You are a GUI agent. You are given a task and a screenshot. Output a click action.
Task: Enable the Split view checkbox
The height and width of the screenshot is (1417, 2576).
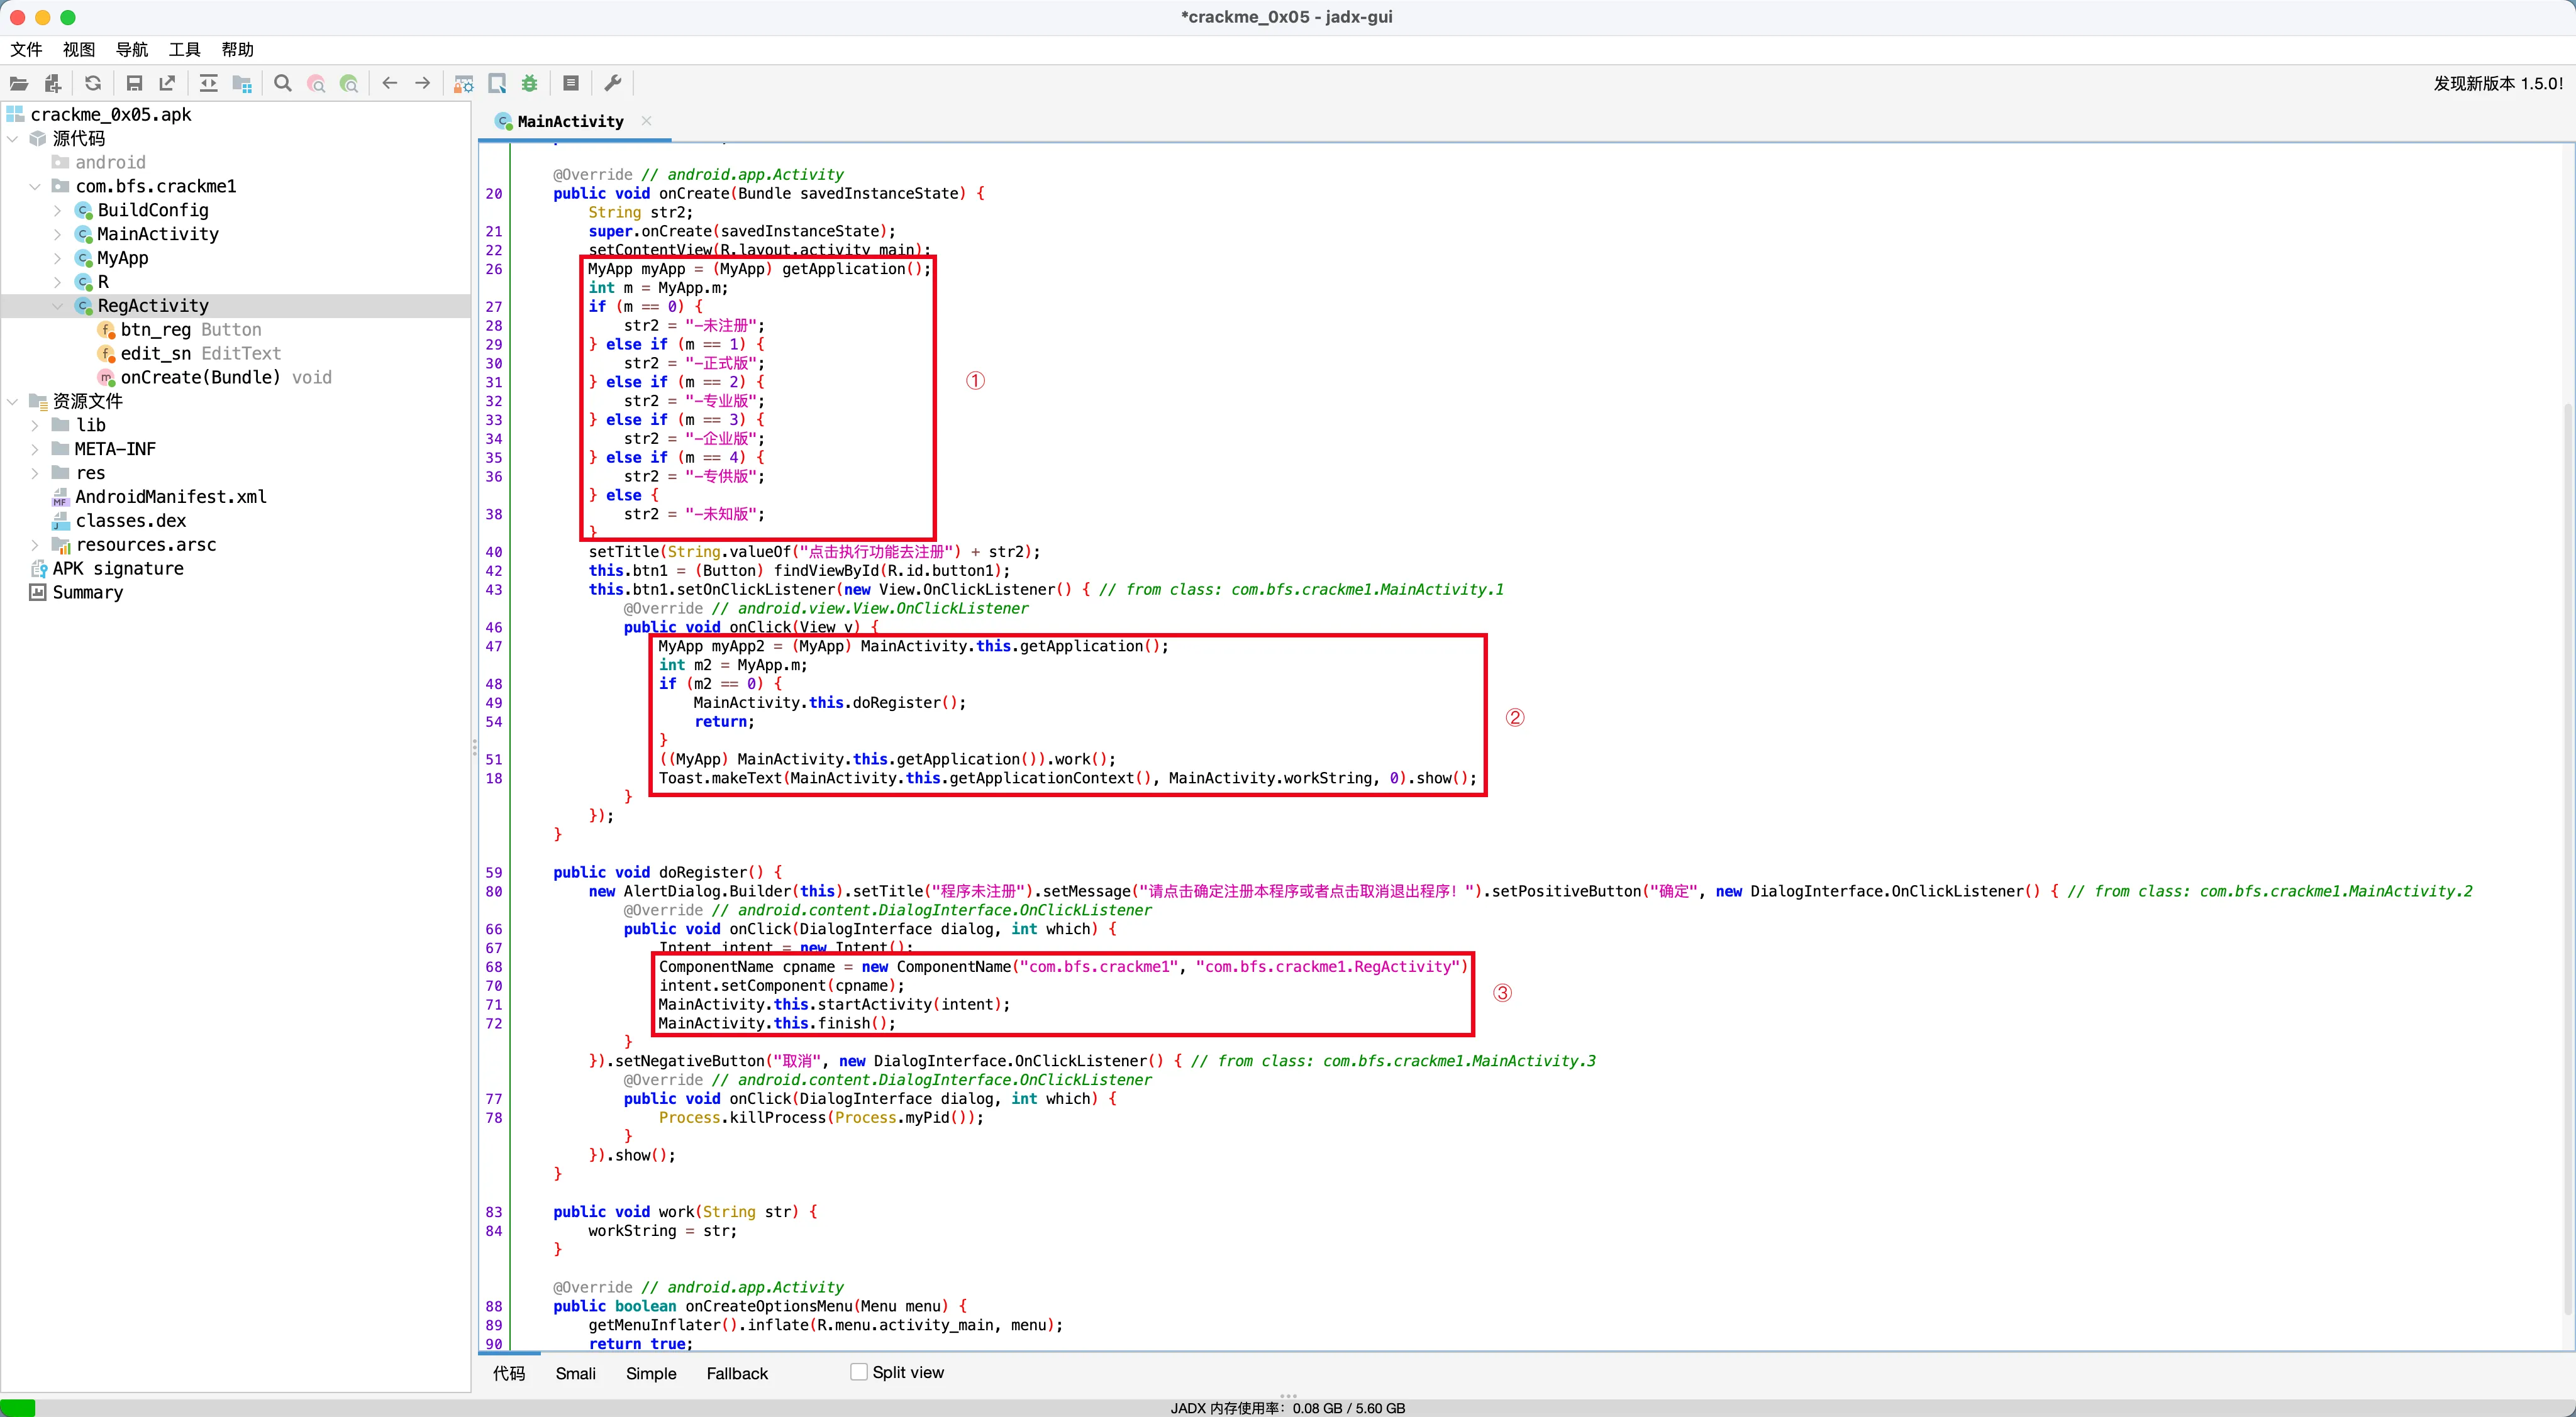click(x=858, y=1372)
